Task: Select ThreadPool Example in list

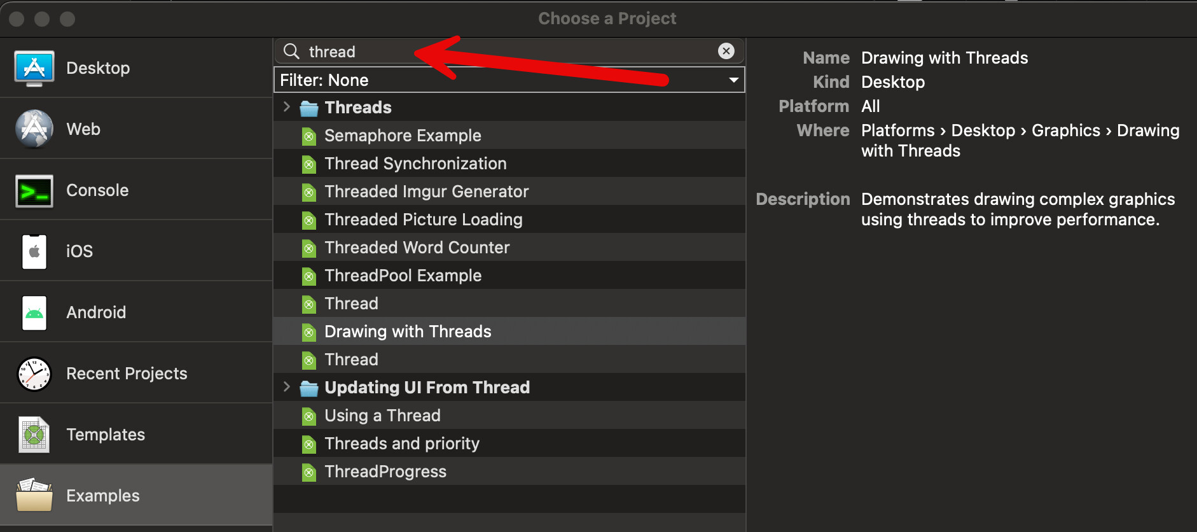Action: (403, 276)
